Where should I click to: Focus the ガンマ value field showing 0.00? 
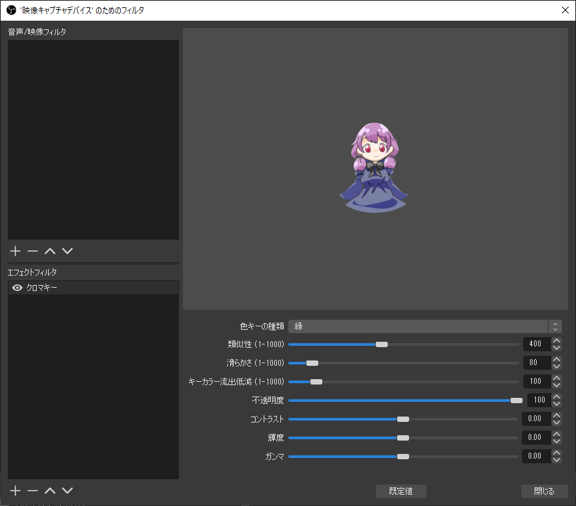click(537, 457)
